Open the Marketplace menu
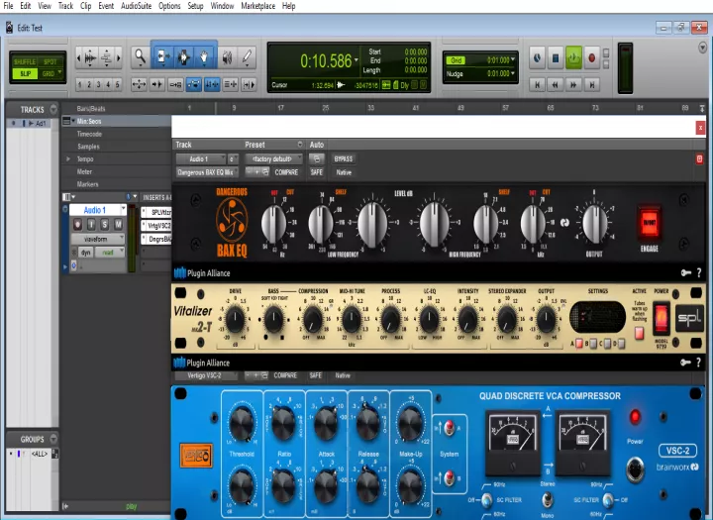The height and width of the screenshot is (520, 713). coord(257,6)
